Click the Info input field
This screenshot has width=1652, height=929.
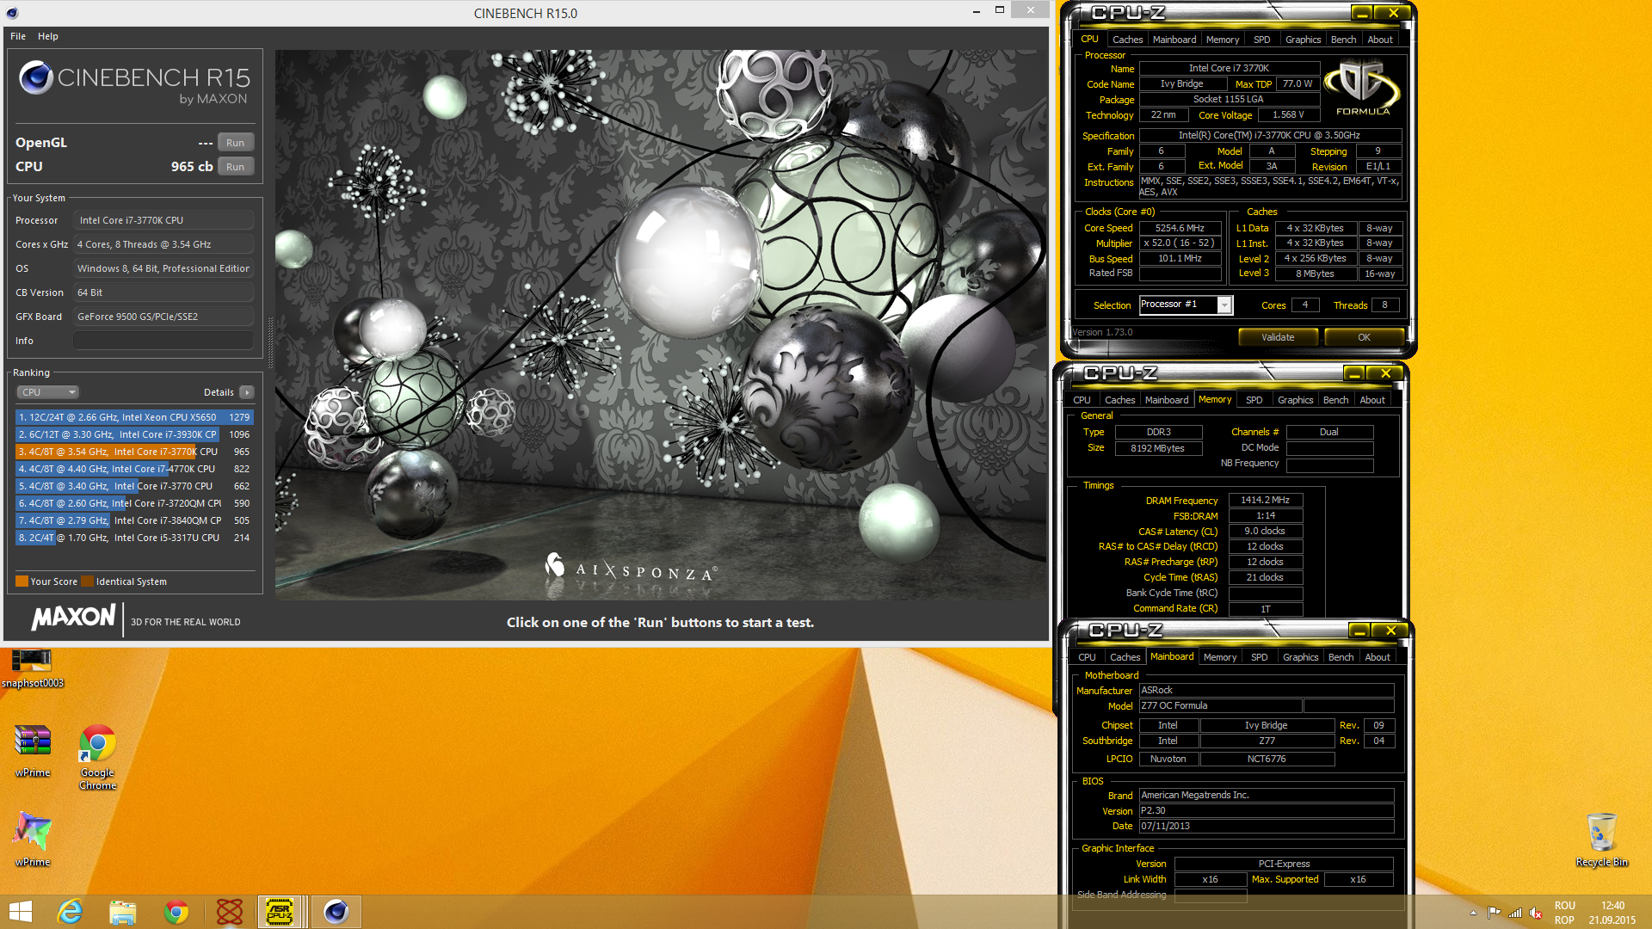point(163,341)
